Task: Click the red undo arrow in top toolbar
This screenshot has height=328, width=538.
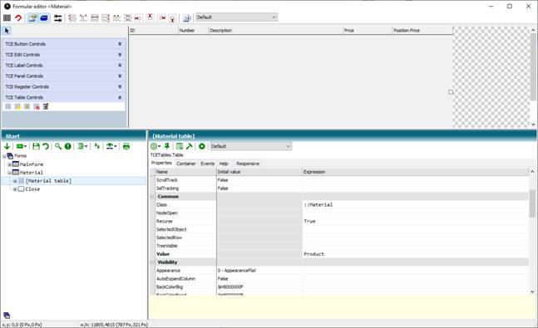Action: tap(18, 17)
